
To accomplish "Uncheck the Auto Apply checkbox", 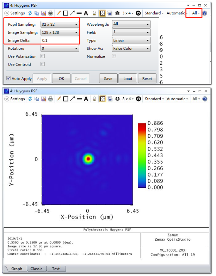I will [8, 79].
